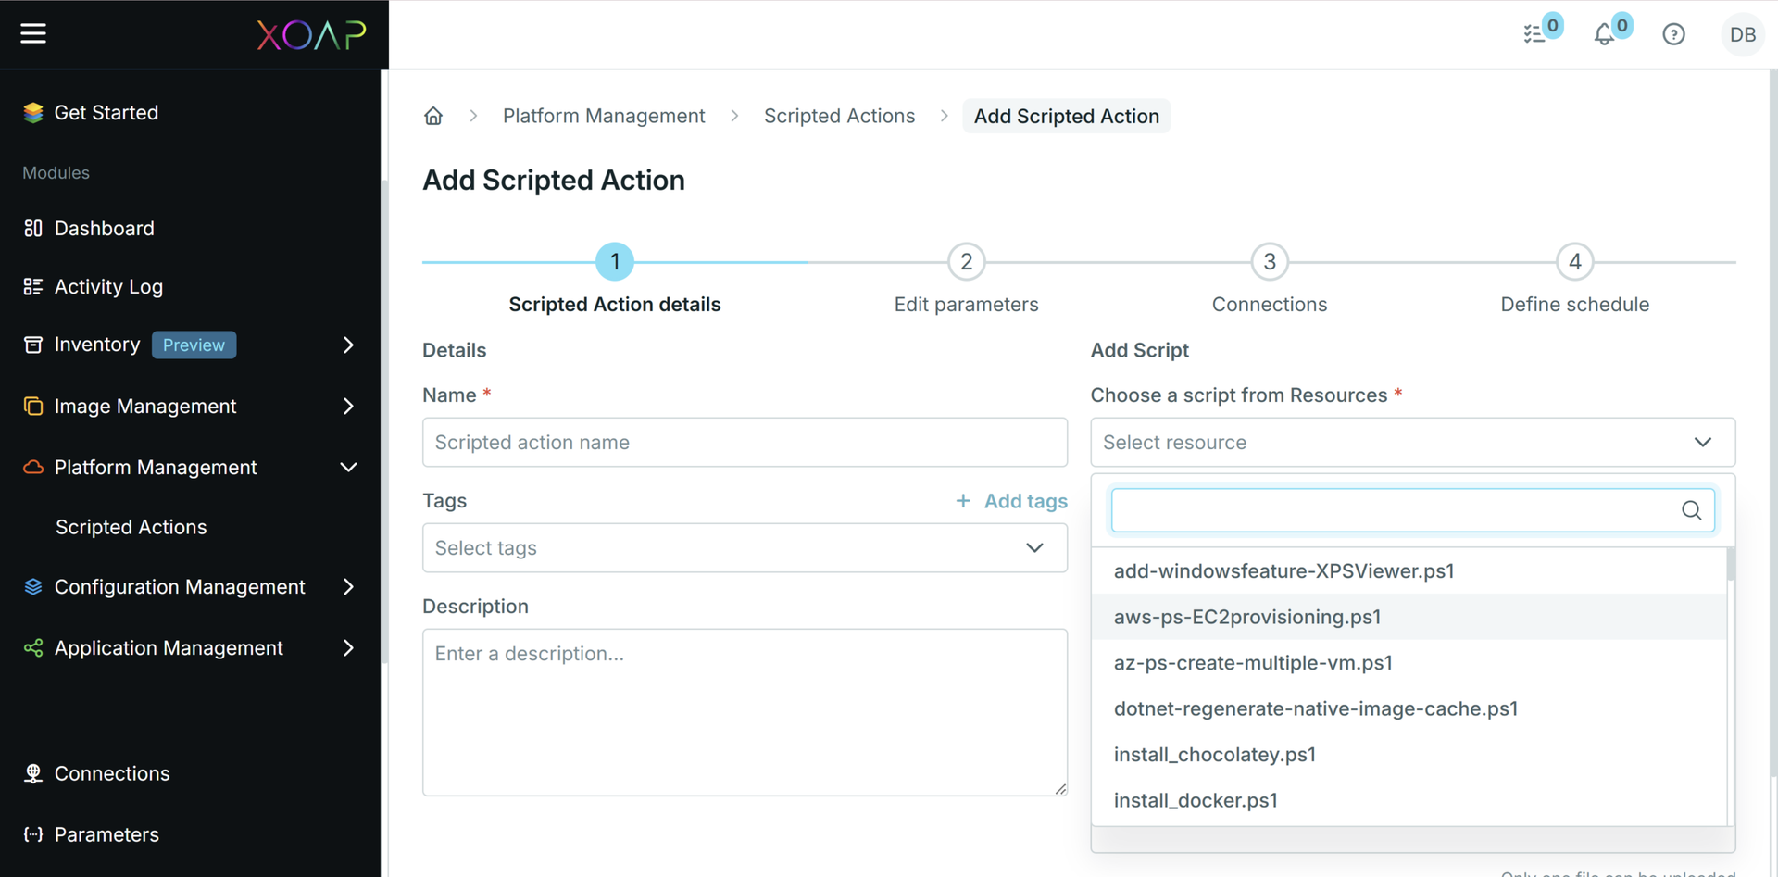Go to Scripted Actions via breadcrumb
This screenshot has width=1778, height=877.
tap(839, 115)
